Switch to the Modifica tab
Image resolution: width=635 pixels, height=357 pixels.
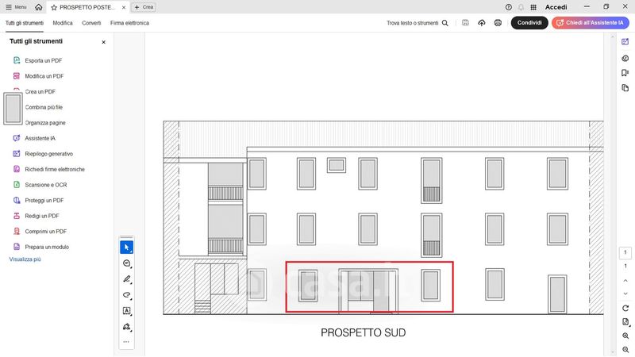[63, 23]
